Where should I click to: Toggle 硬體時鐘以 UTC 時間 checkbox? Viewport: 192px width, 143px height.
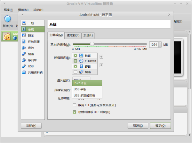tap(75, 112)
